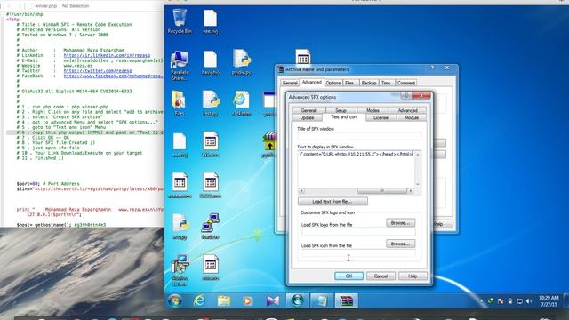Click the left scroll arrow of text box
569x320 pixels.
point(301,190)
